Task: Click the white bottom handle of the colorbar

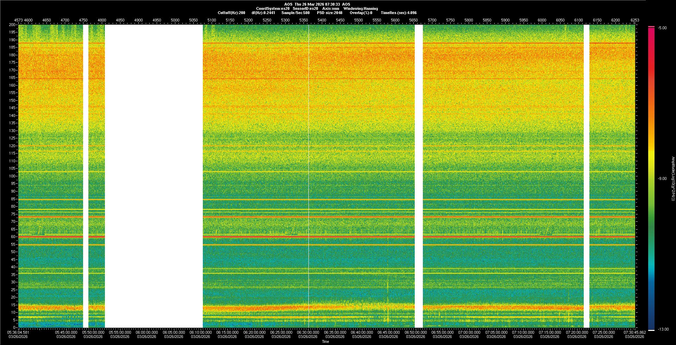Action: click(651, 330)
